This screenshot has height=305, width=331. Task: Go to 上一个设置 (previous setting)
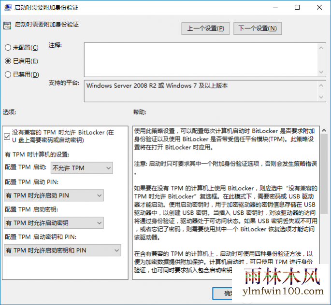point(205,28)
